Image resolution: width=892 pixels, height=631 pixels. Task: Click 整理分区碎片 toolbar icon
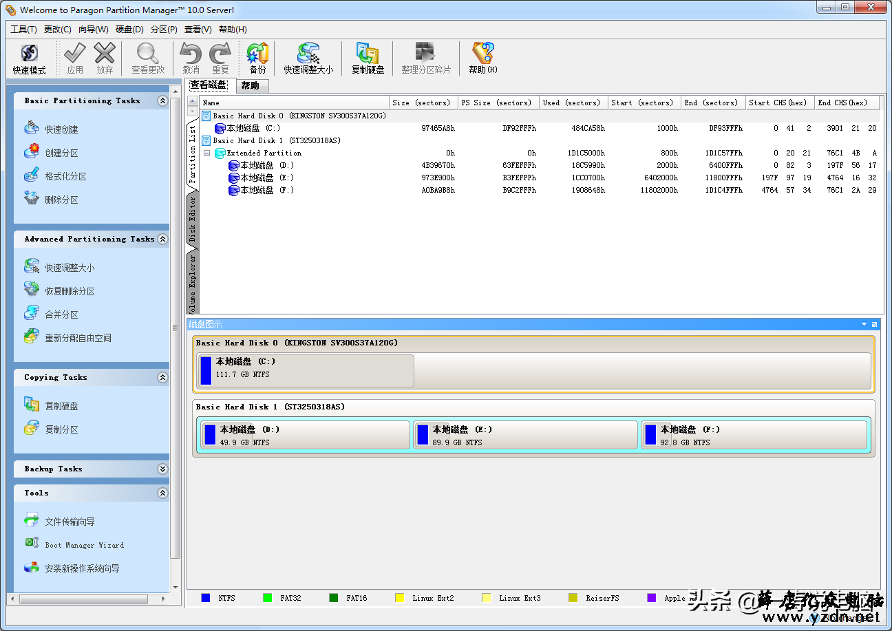(426, 53)
